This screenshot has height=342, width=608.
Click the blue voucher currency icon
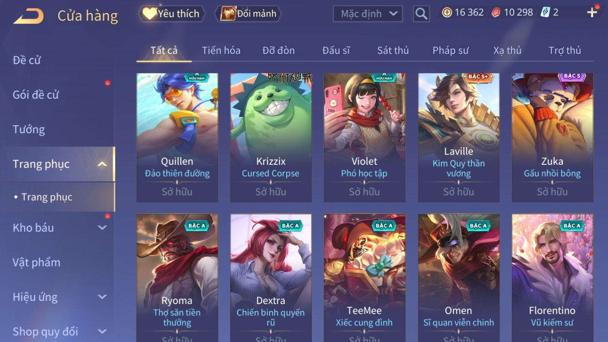coord(545,13)
